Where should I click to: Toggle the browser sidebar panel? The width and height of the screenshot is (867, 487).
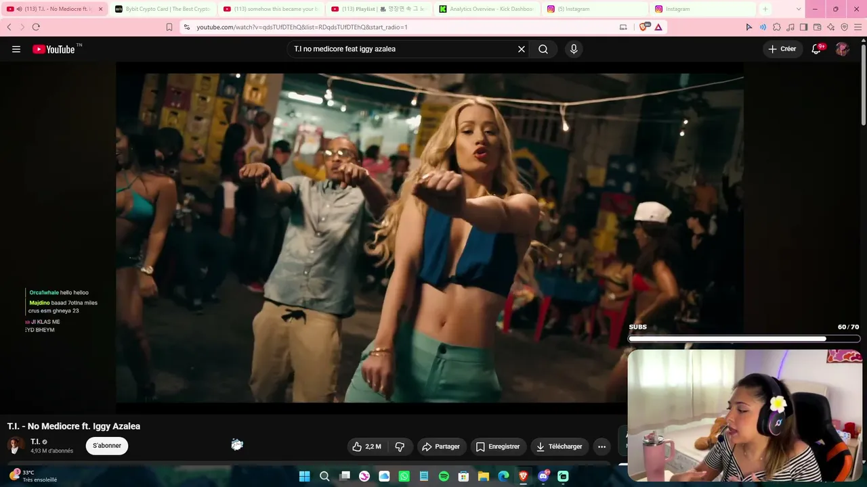pyautogui.click(x=803, y=27)
